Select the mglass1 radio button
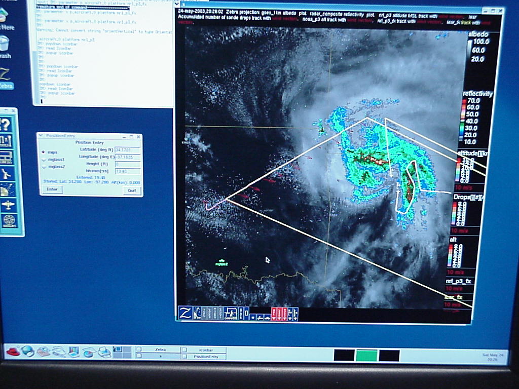 pos(44,160)
